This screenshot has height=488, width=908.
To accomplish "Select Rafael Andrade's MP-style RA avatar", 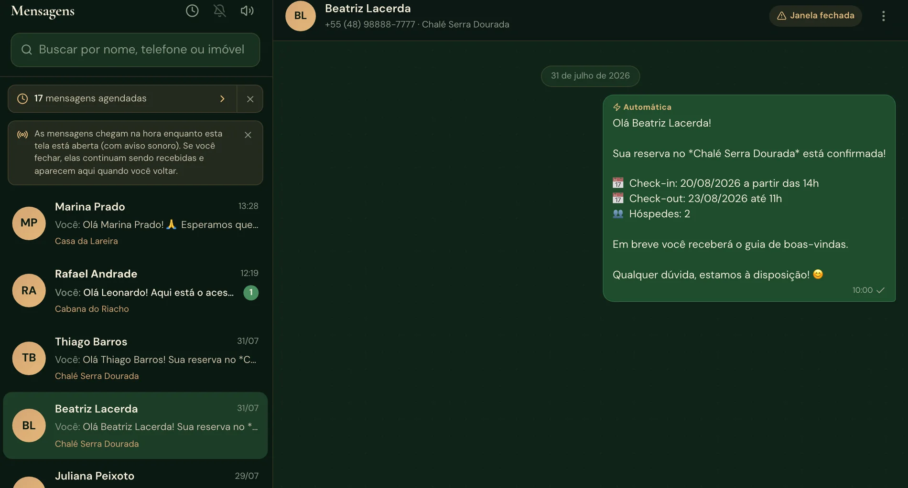I will (29, 290).
